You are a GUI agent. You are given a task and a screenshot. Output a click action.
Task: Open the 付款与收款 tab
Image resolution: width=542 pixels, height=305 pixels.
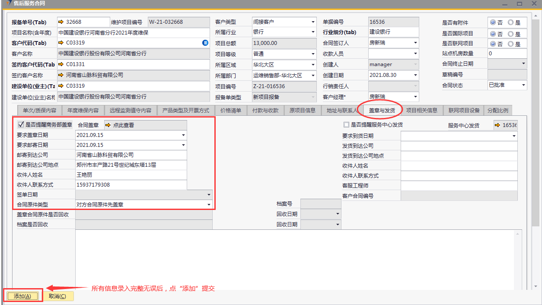pyautogui.click(x=265, y=111)
